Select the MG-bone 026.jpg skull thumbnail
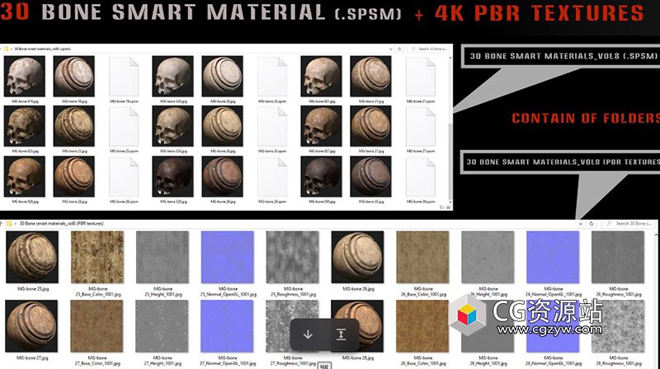The width and height of the screenshot is (660, 369). (173, 126)
